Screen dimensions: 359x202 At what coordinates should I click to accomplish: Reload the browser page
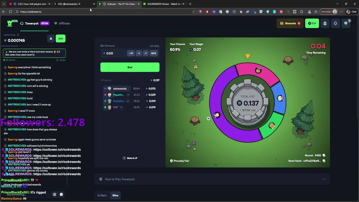tap(10, 12)
